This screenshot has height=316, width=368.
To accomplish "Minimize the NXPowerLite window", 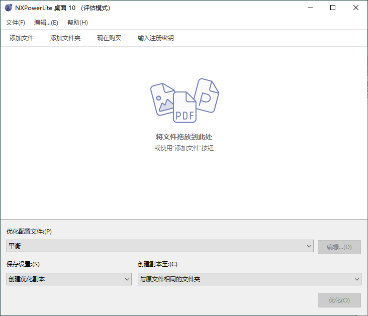I will [310, 8].
